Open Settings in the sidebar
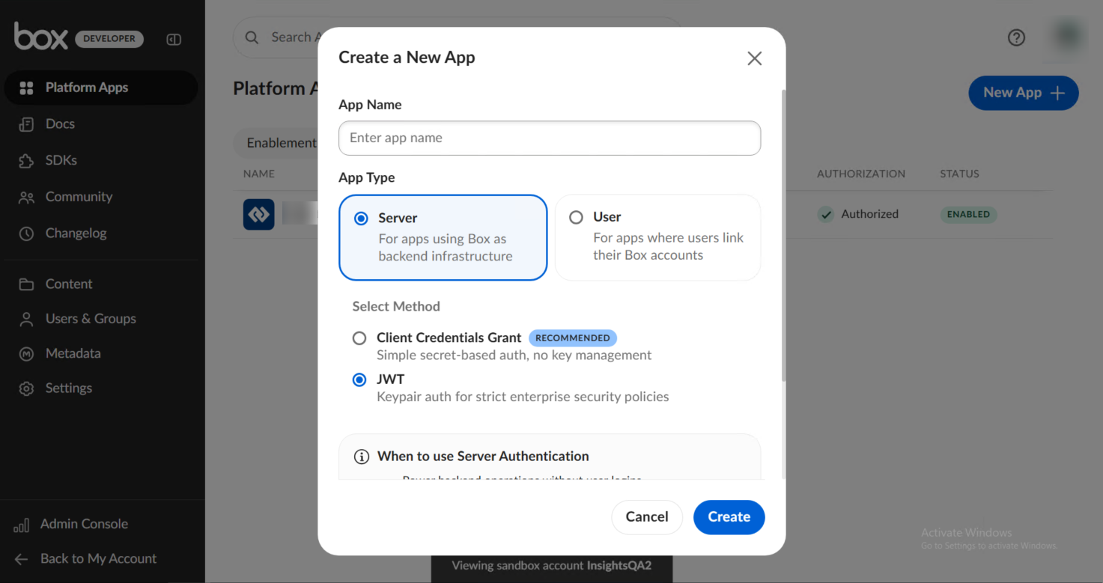1103x583 pixels. (x=101, y=388)
